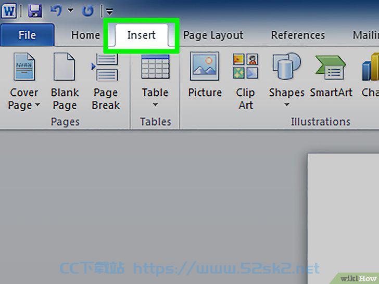This screenshot has width=379, height=284.
Task: Open the undo history dropdown arrow
Action: tap(71, 10)
